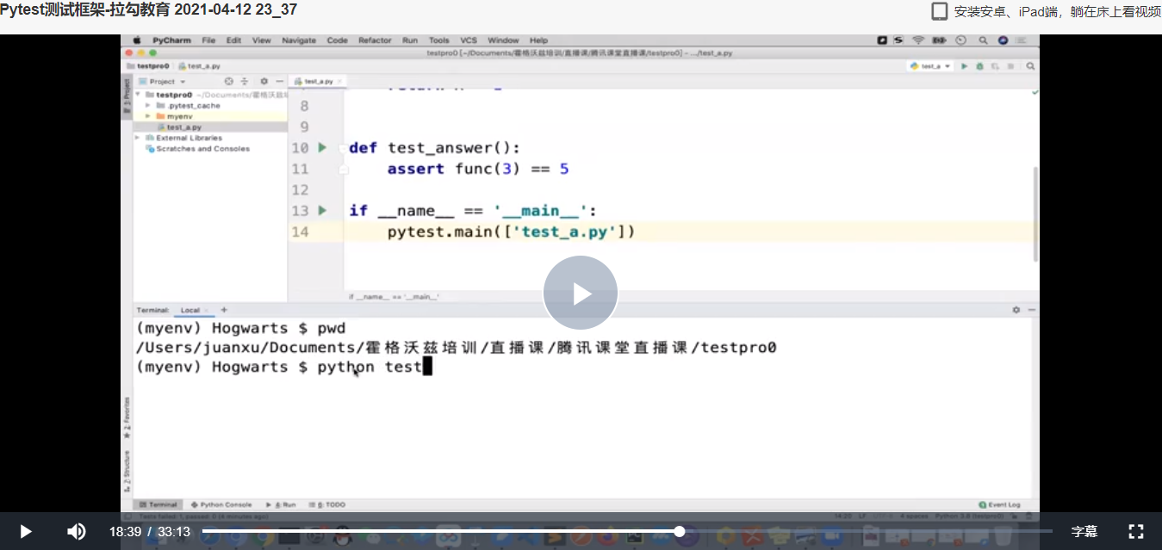Screen dimensions: 1162x550
Task: Open the 字幕 subtitles option
Action: [1084, 531]
